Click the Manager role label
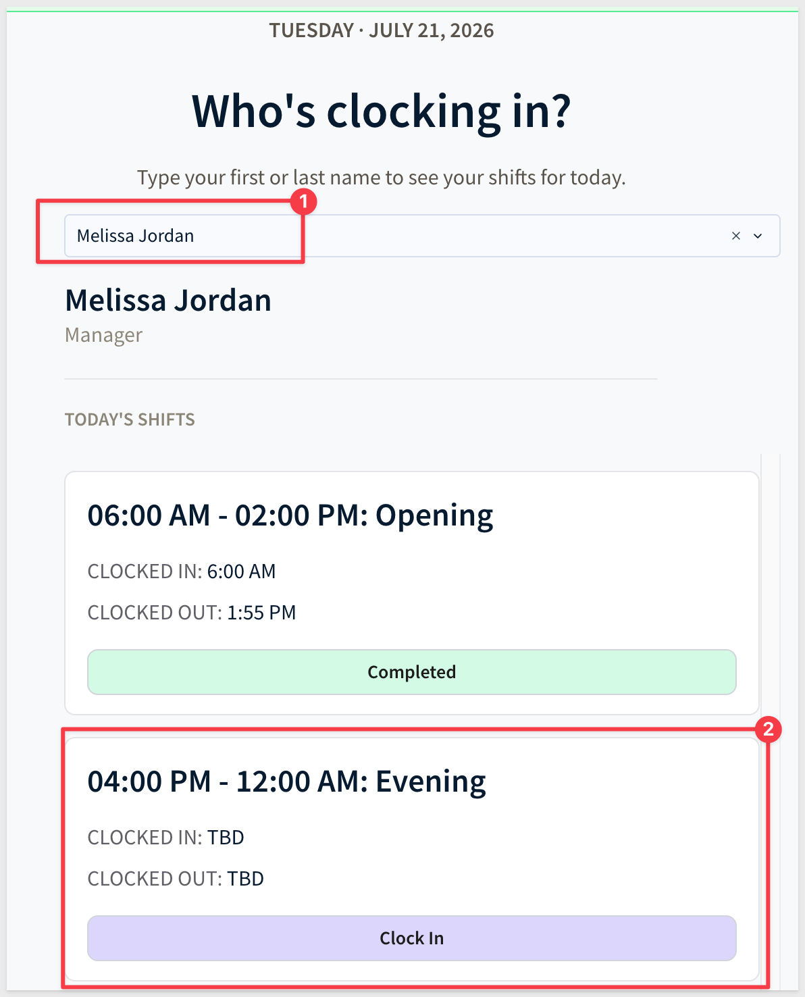 [103, 335]
